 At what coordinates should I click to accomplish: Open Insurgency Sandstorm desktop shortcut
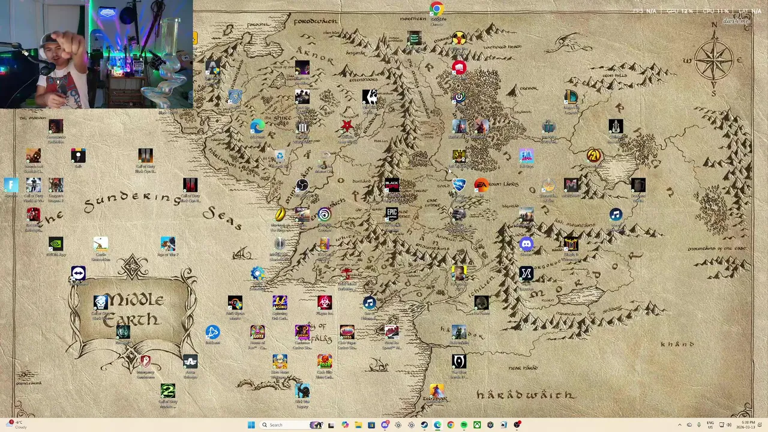[x=145, y=362]
